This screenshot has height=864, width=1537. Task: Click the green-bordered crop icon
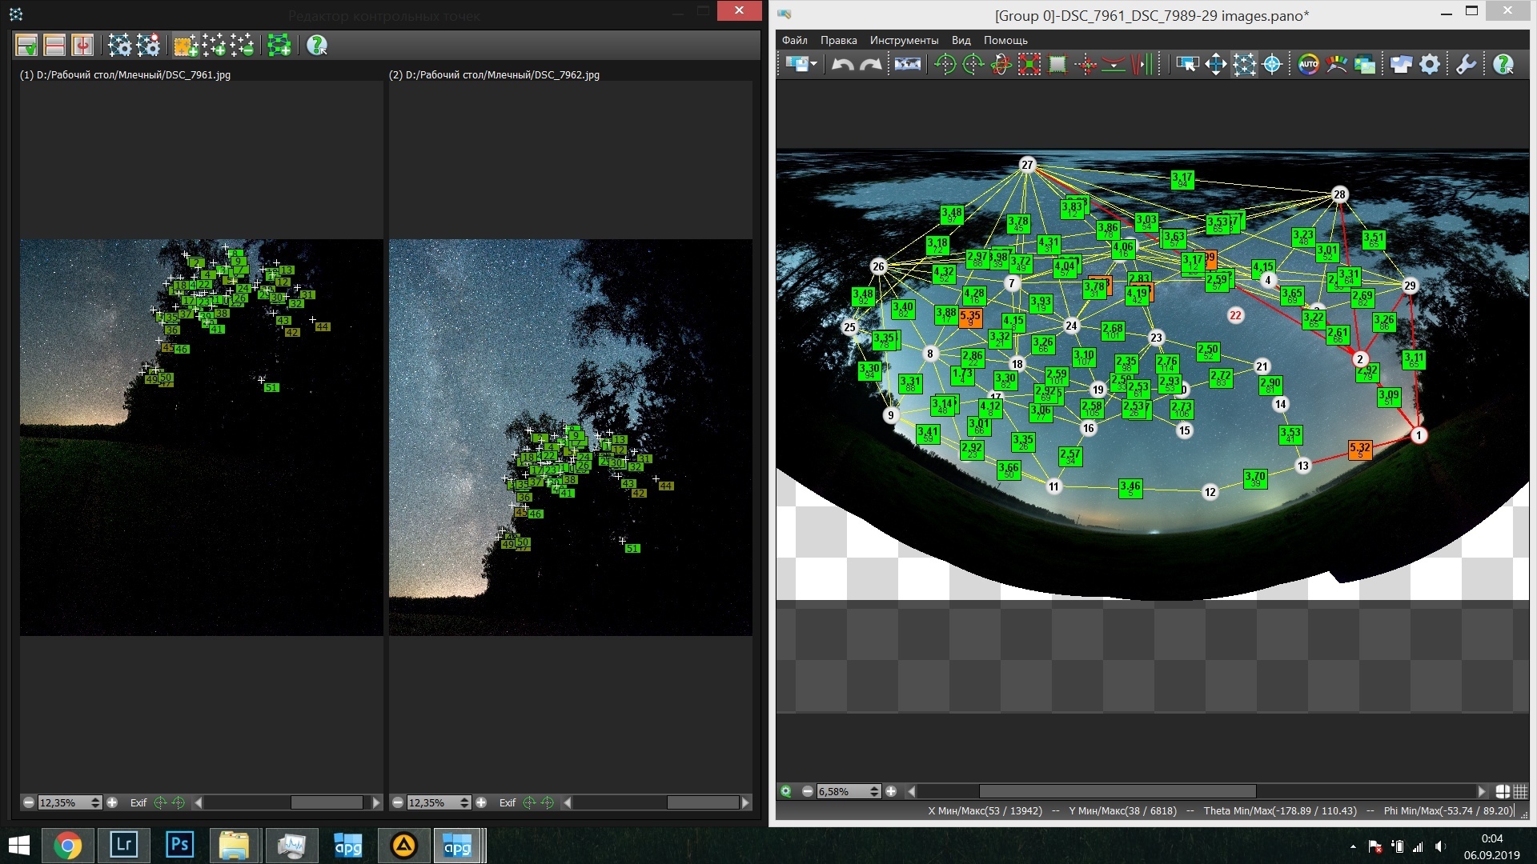(1057, 65)
